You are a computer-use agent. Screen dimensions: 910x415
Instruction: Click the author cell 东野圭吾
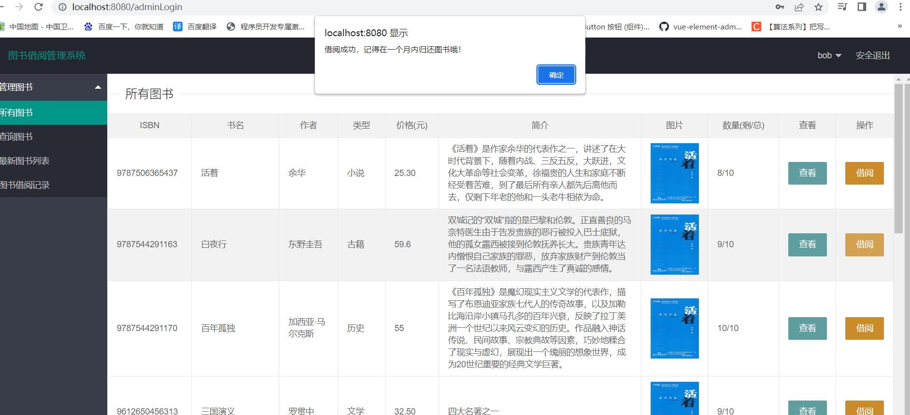click(305, 244)
